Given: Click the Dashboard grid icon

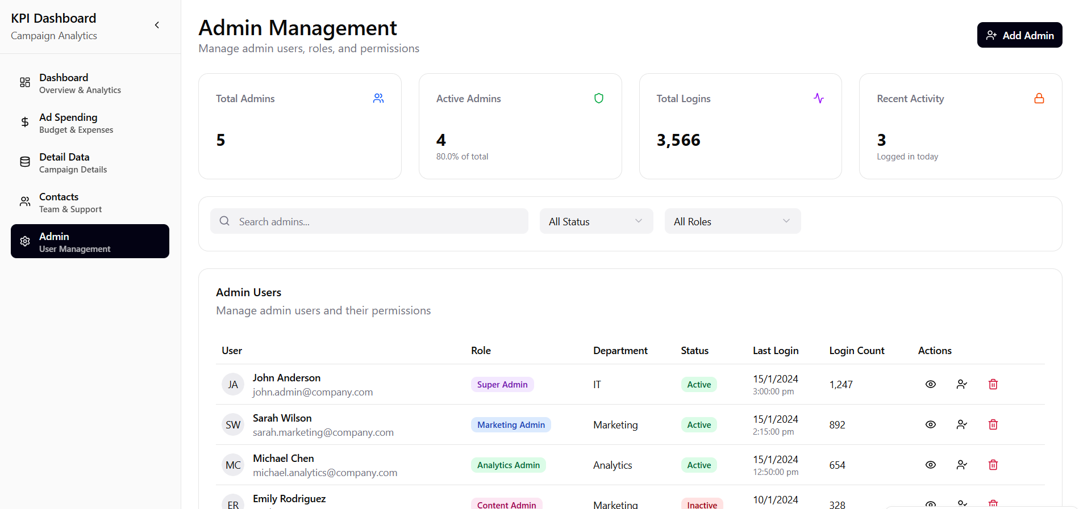Looking at the screenshot, I should pos(25,82).
